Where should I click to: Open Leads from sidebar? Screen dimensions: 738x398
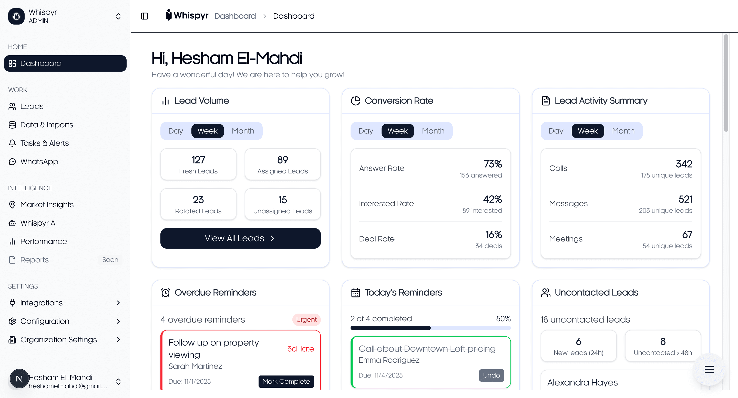click(32, 106)
